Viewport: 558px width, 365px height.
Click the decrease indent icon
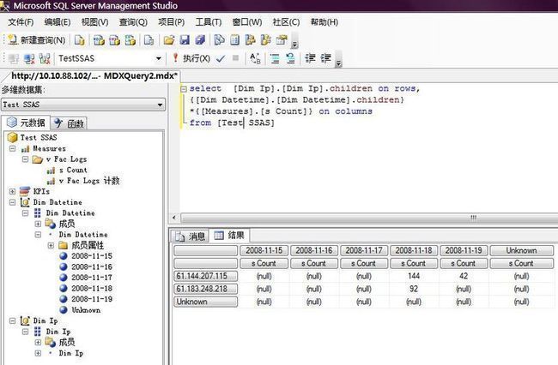[x=310, y=58]
